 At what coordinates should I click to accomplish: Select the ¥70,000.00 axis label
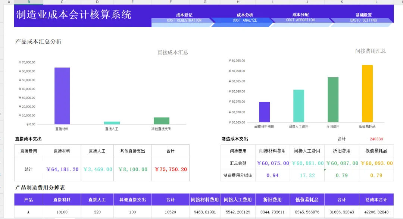tap(27, 62)
